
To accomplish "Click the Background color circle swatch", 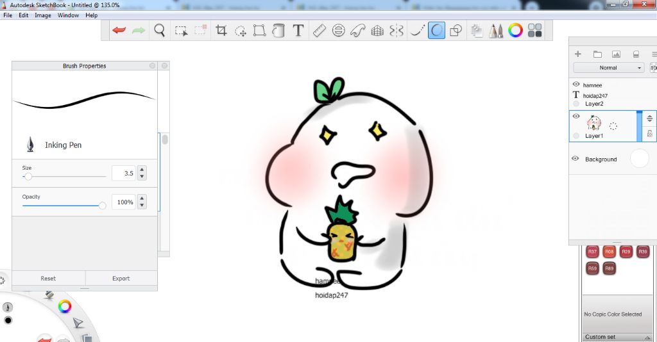I will pos(640,158).
